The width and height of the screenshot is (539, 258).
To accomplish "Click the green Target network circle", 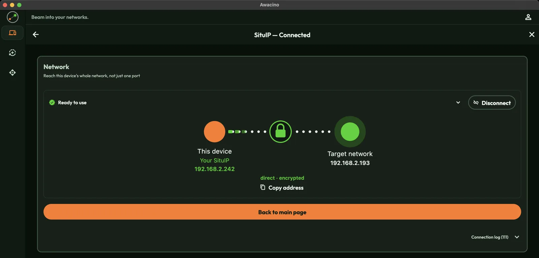I will coord(350,132).
